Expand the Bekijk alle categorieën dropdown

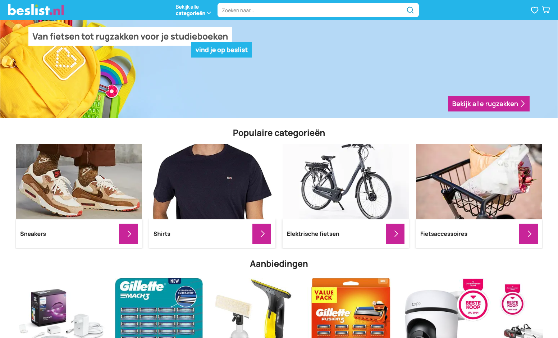pyautogui.click(x=193, y=10)
